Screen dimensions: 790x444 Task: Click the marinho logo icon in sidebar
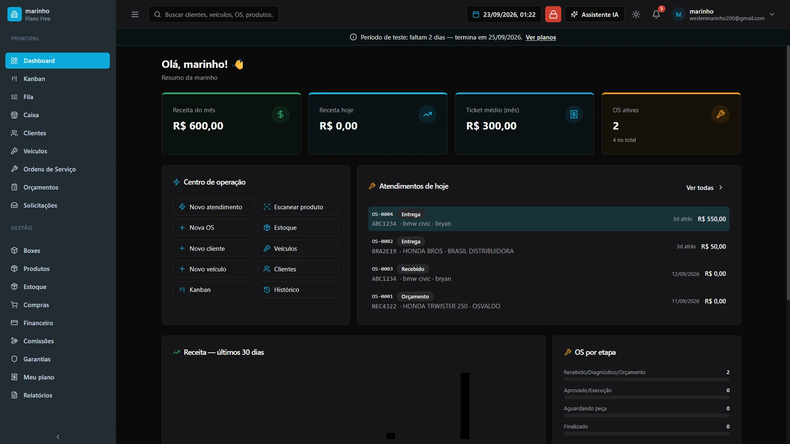tap(14, 14)
